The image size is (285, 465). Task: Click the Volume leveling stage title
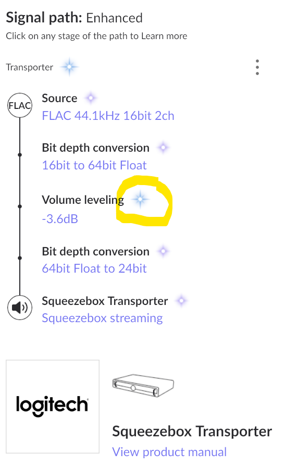[x=83, y=200]
